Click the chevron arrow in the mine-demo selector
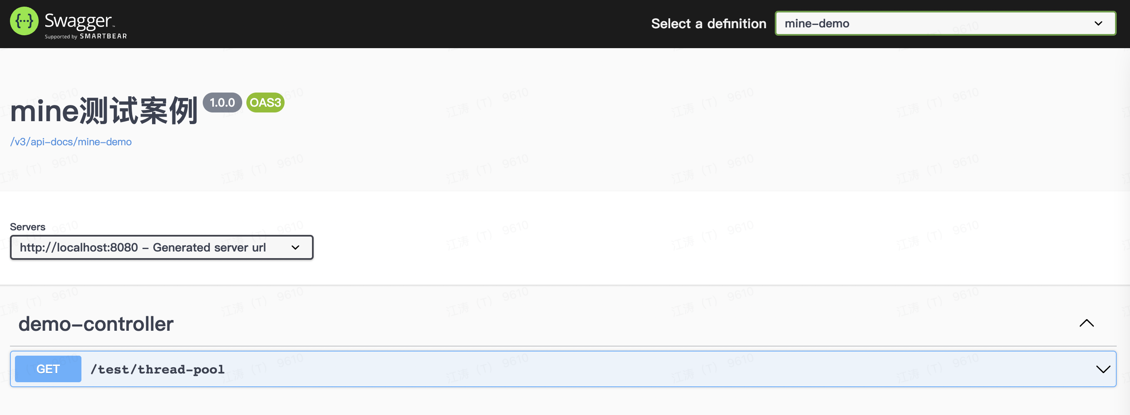 click(1098, 24)
